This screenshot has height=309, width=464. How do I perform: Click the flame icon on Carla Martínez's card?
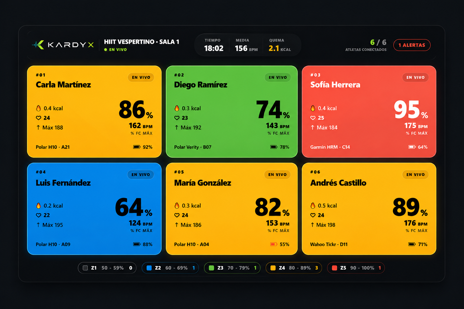(38, 108)
